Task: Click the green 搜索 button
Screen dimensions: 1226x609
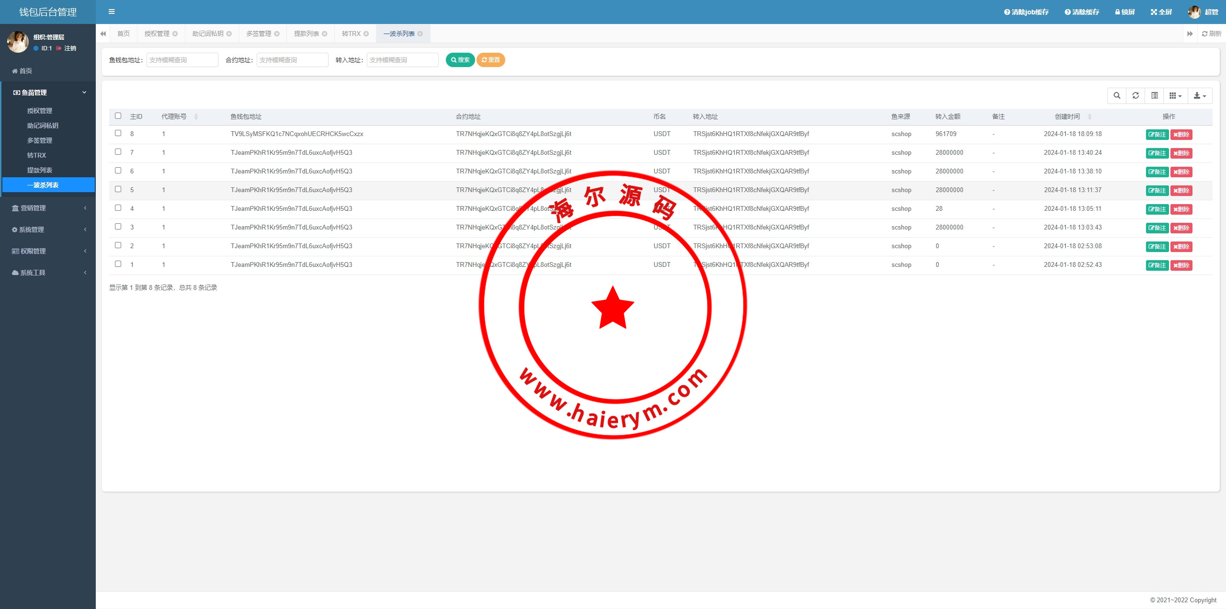Action: (x=460, y=60)
